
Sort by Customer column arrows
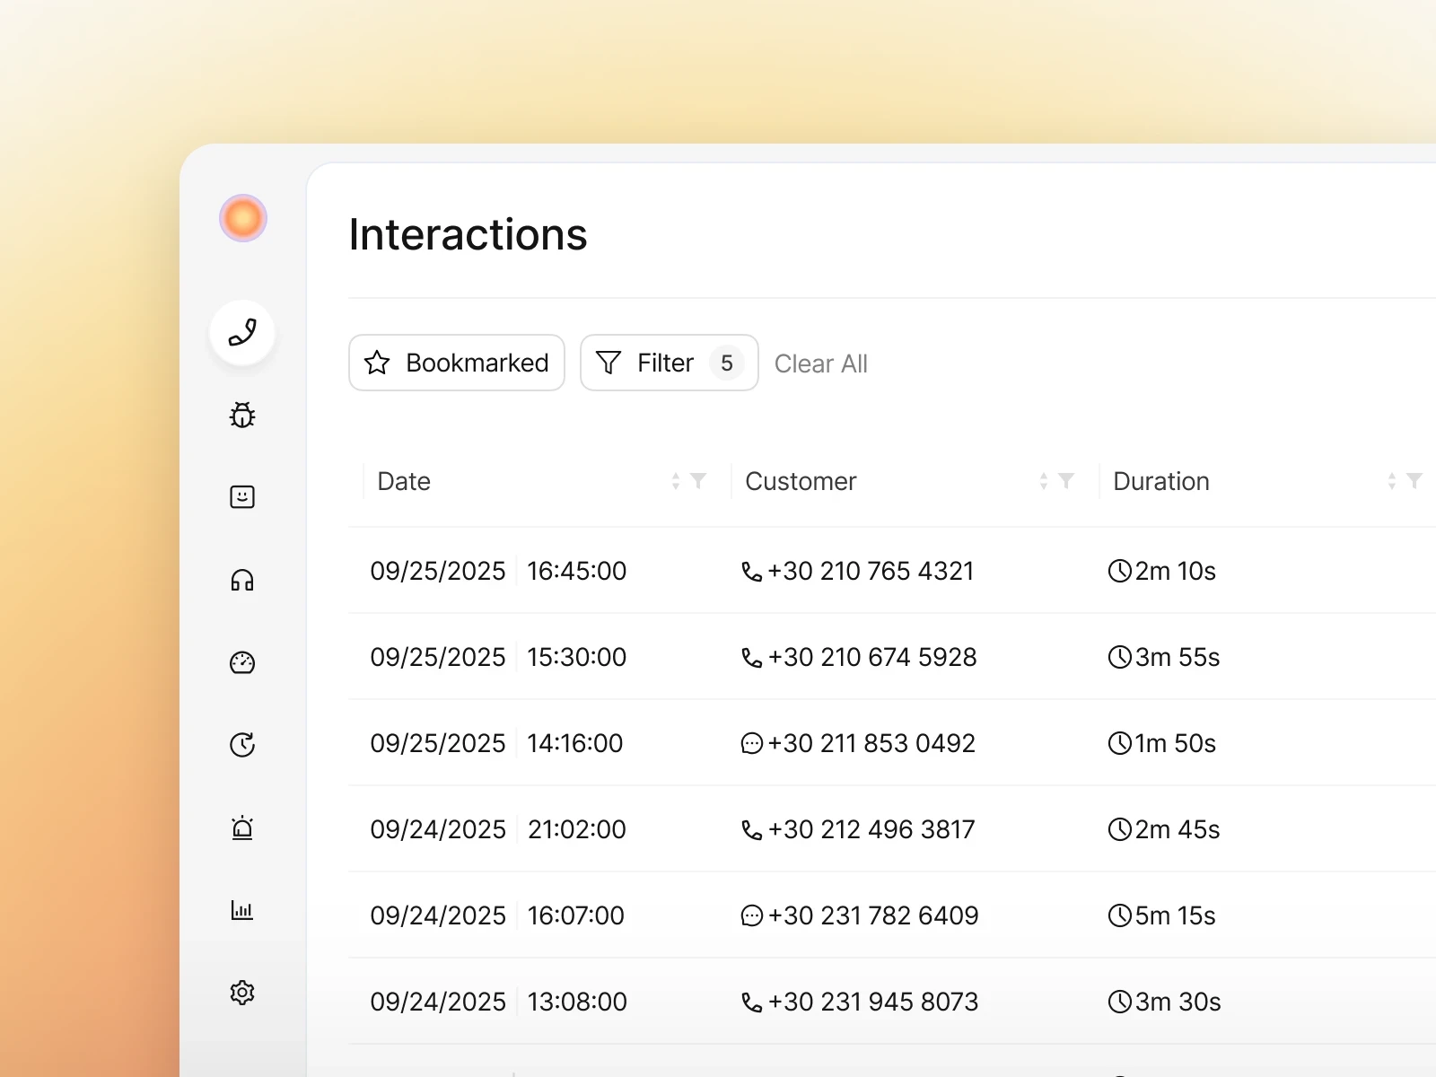(1044, 481)
